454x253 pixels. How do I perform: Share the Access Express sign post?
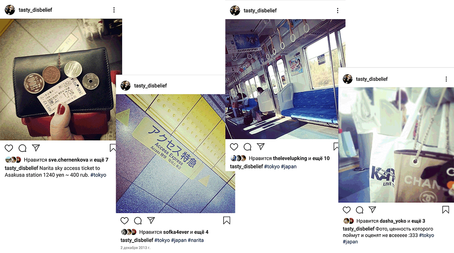151,221
